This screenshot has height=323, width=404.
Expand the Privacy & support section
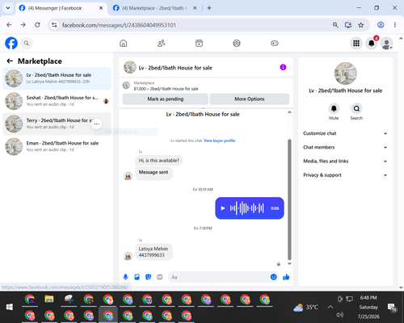(x=345, y=175)
